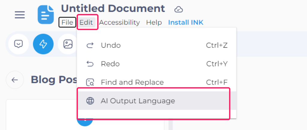Click the blue document logo icon
The width and height of the screenshot is (307, 130).
coord(46,15)
